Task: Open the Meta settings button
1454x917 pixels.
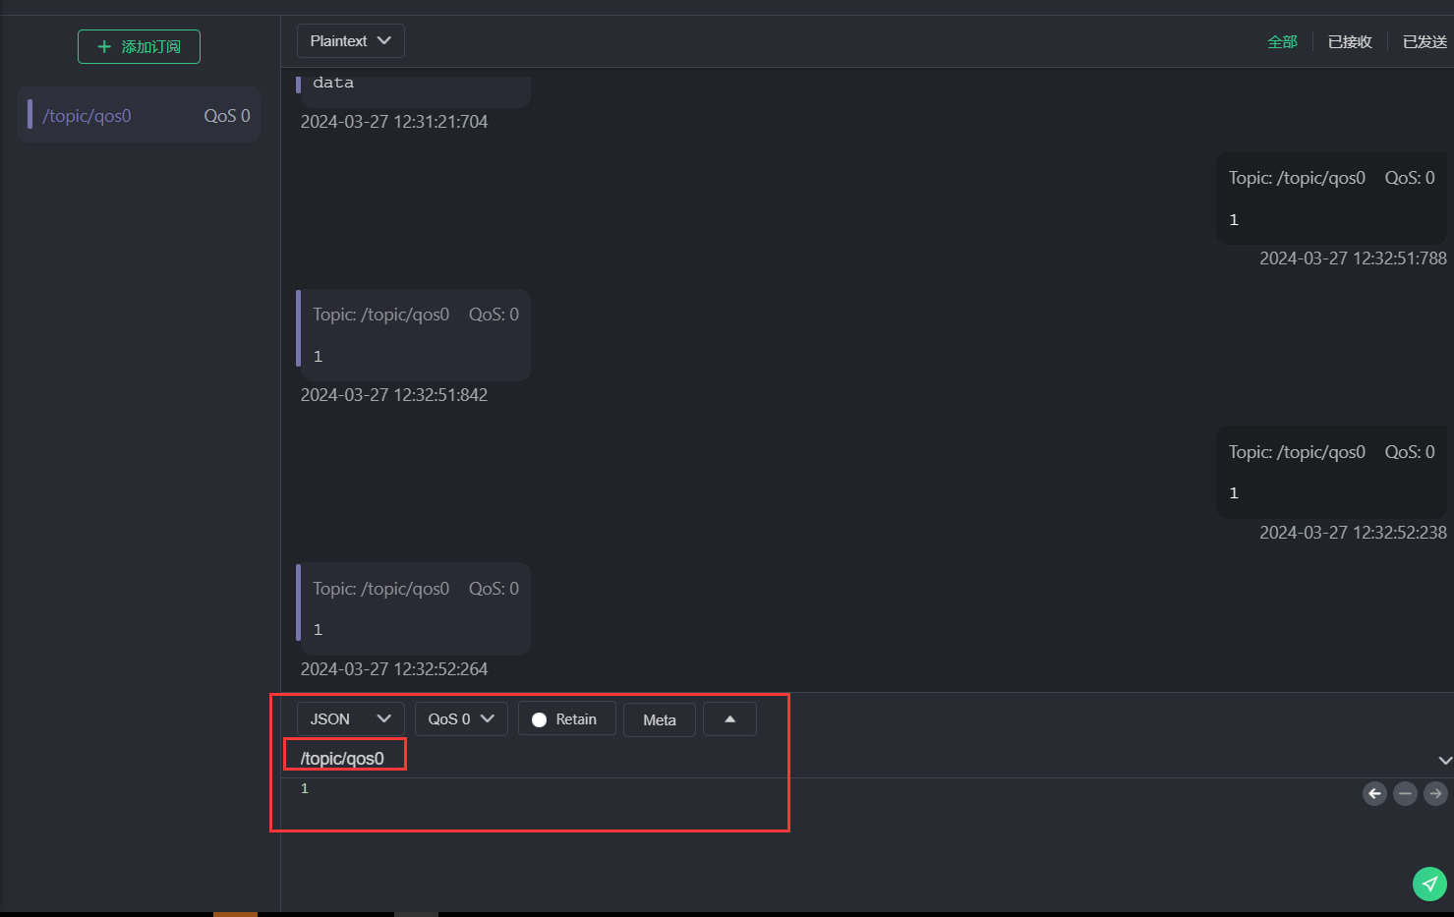Action: [659, 720]
